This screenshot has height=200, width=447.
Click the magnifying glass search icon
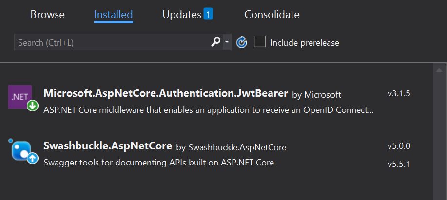[x=215, y=42]
